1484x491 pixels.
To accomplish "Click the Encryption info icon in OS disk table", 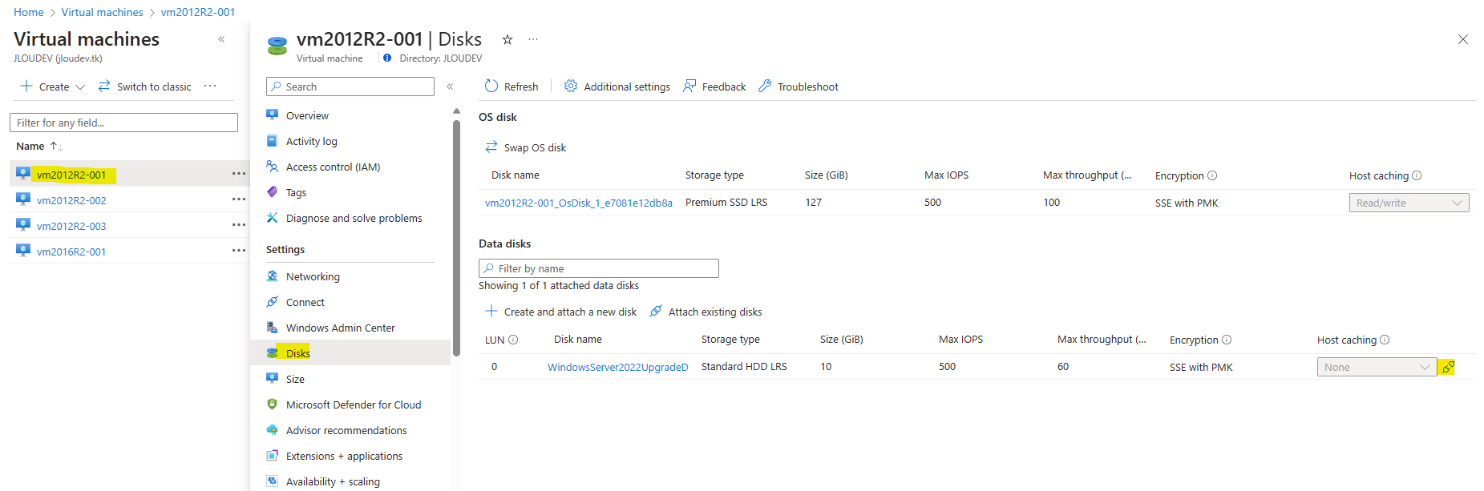I will click(1212, 175).
